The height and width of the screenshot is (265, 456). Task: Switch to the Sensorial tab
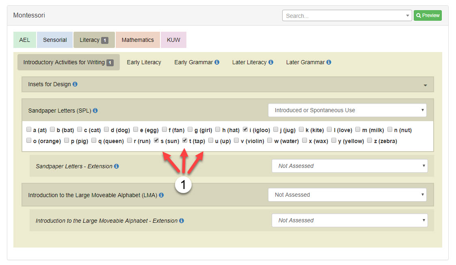pos(55,40)
